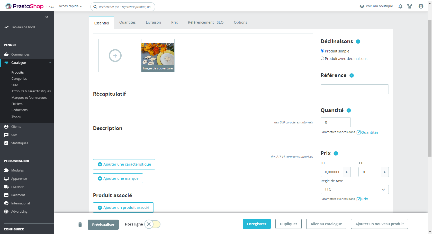Viewport: 432px width, 234px height.
Task: Click the Dupliquer button
Action: (x=289, y=224)
